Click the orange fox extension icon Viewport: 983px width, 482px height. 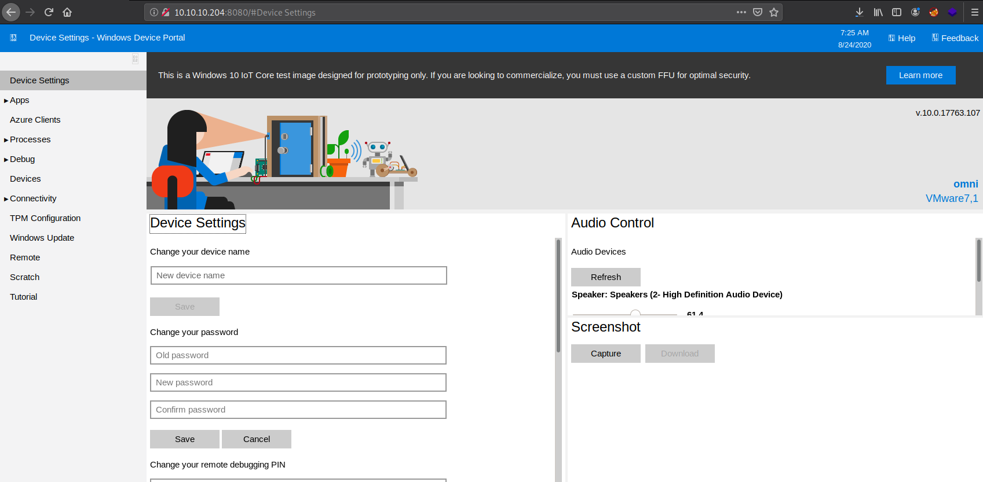click(934, 12)
